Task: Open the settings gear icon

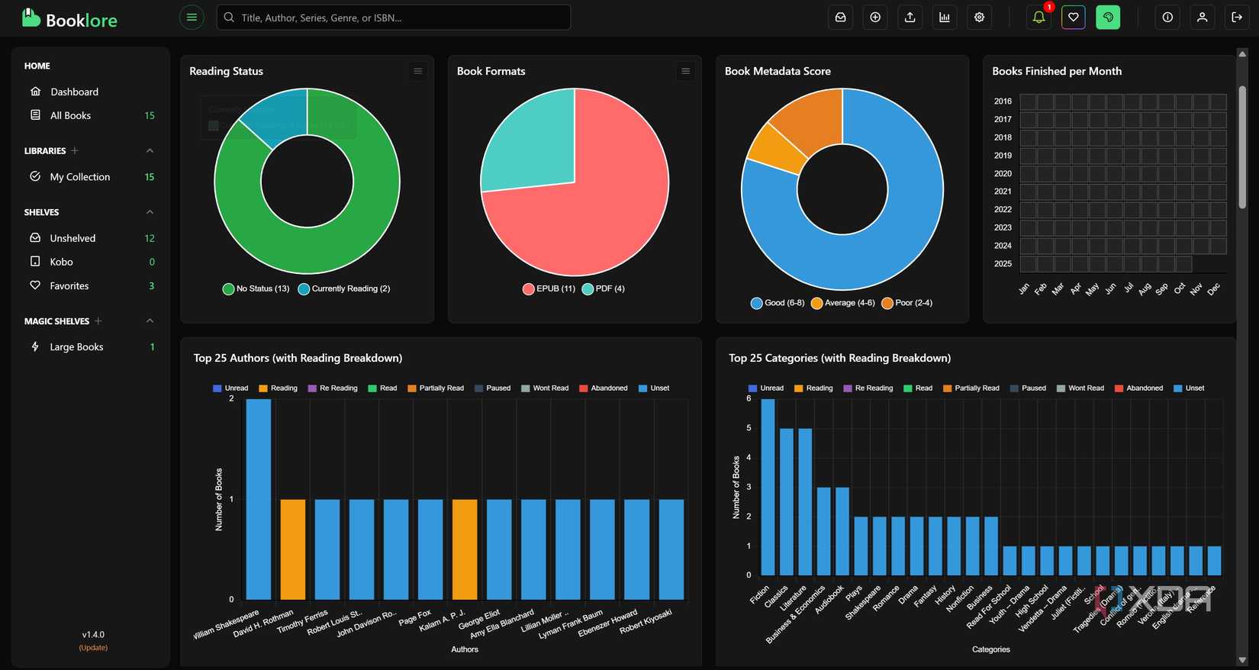Action: (x=979, y=18)
